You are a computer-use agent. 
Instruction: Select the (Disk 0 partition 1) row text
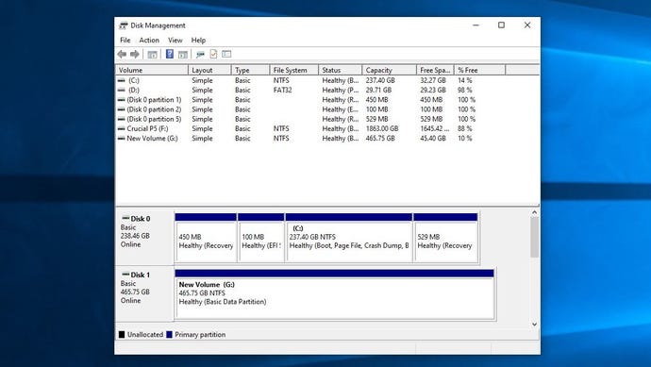[x=154, y=100]
